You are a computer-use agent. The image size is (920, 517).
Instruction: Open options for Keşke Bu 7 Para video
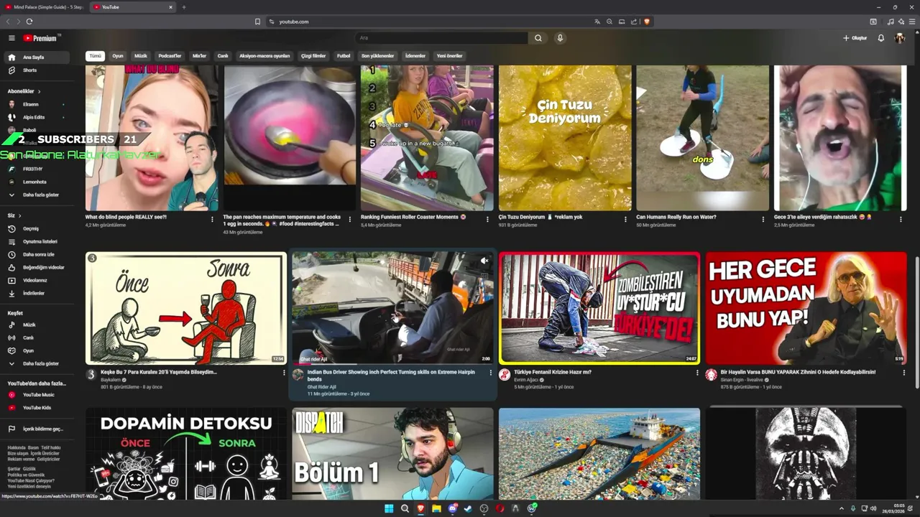tap(284, 373)
